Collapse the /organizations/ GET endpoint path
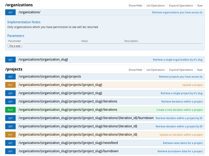Viewport: 209px width, 156px height. point(29,12)
